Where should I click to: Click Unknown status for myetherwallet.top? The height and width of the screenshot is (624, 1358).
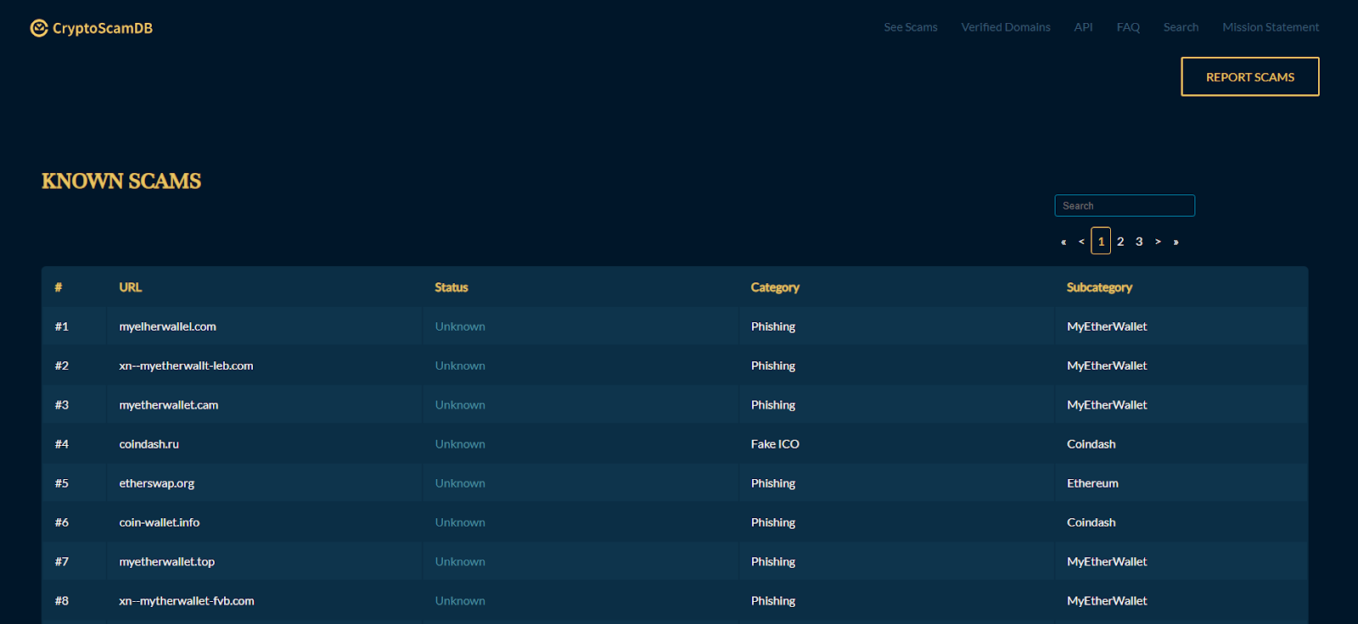click(460, 561)
